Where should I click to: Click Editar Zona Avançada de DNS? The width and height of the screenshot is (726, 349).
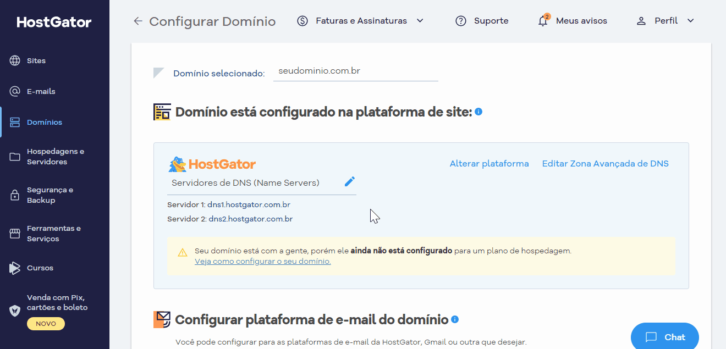click(x=606, y=164)
